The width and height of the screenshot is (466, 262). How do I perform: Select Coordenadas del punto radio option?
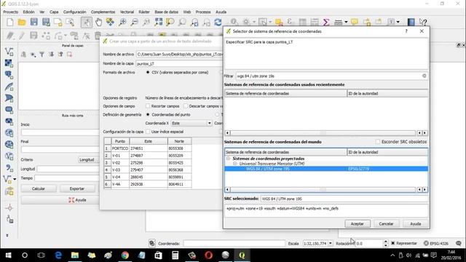pos(148,115)
